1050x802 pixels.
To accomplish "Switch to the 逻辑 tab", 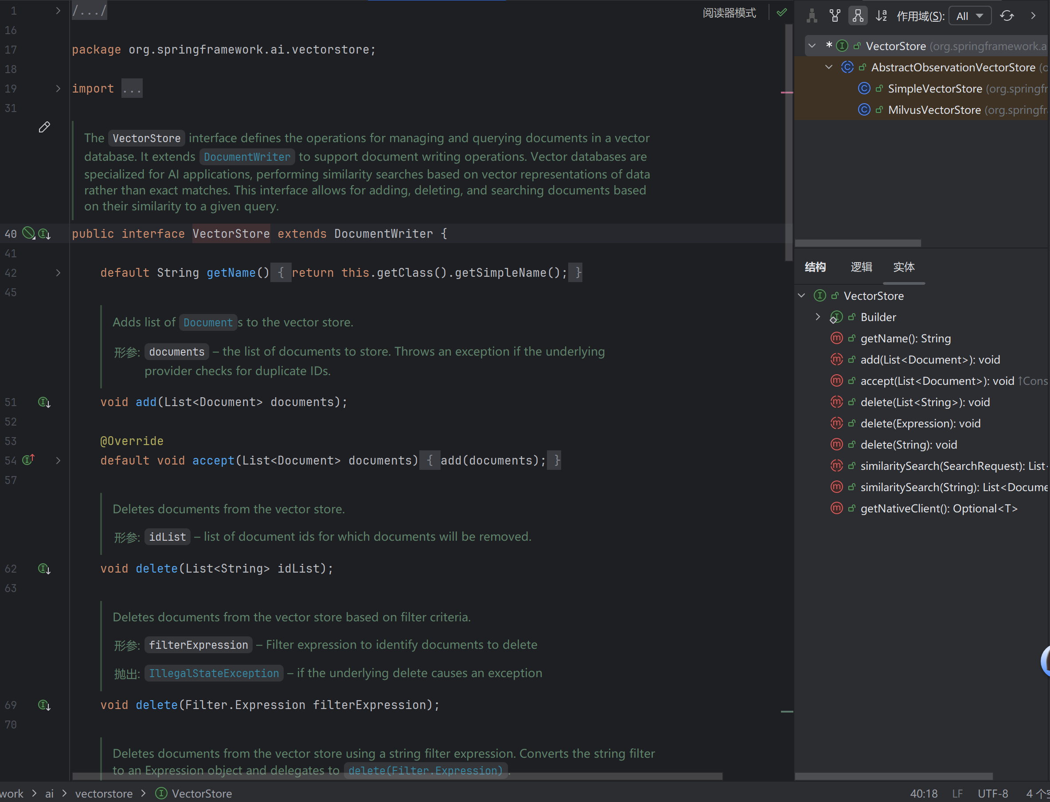I will coord(861,267).
